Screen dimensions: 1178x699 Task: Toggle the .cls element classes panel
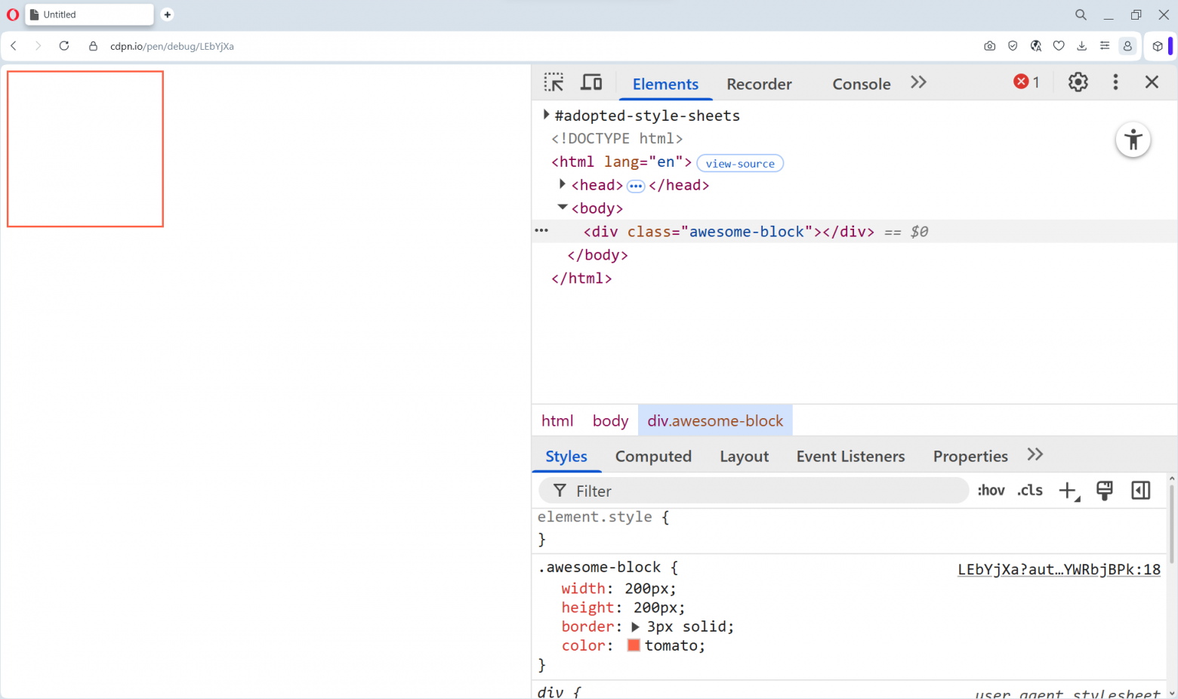[x=1030, y=491]
